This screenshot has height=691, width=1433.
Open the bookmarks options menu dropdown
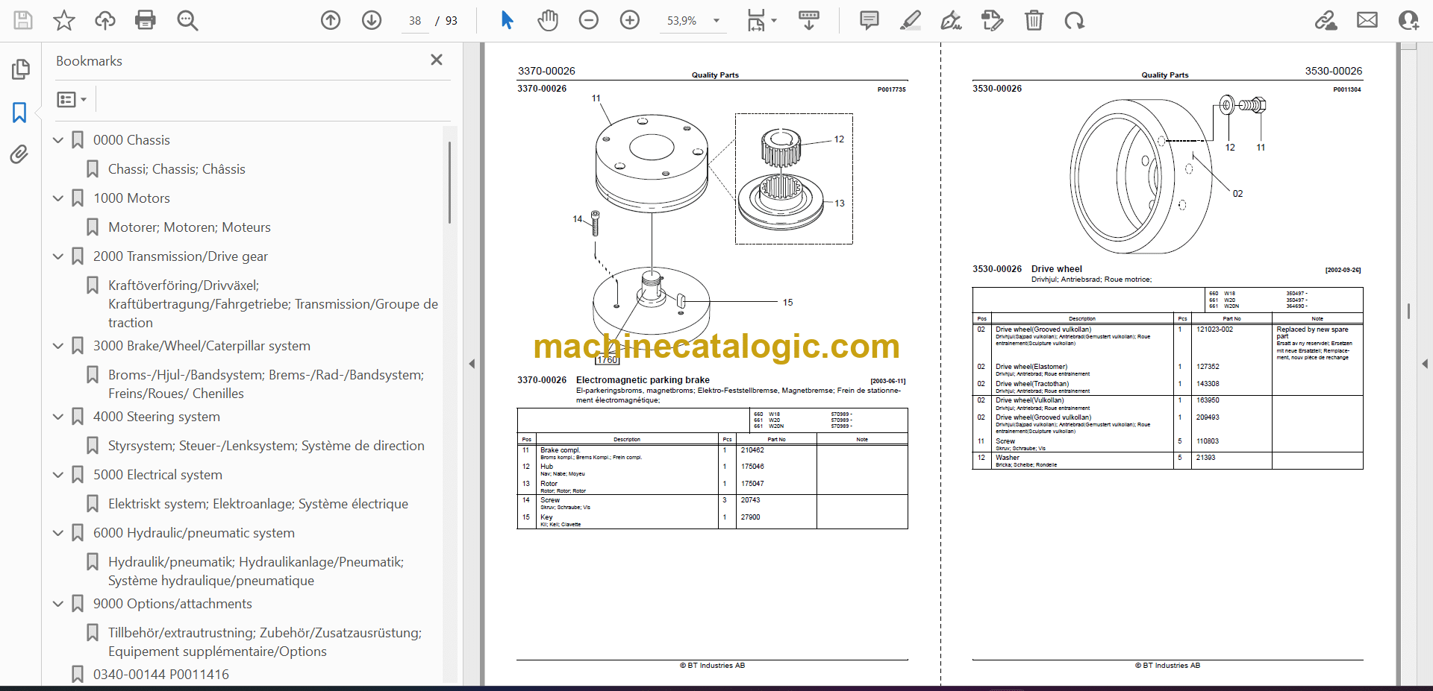coord(72,99)
